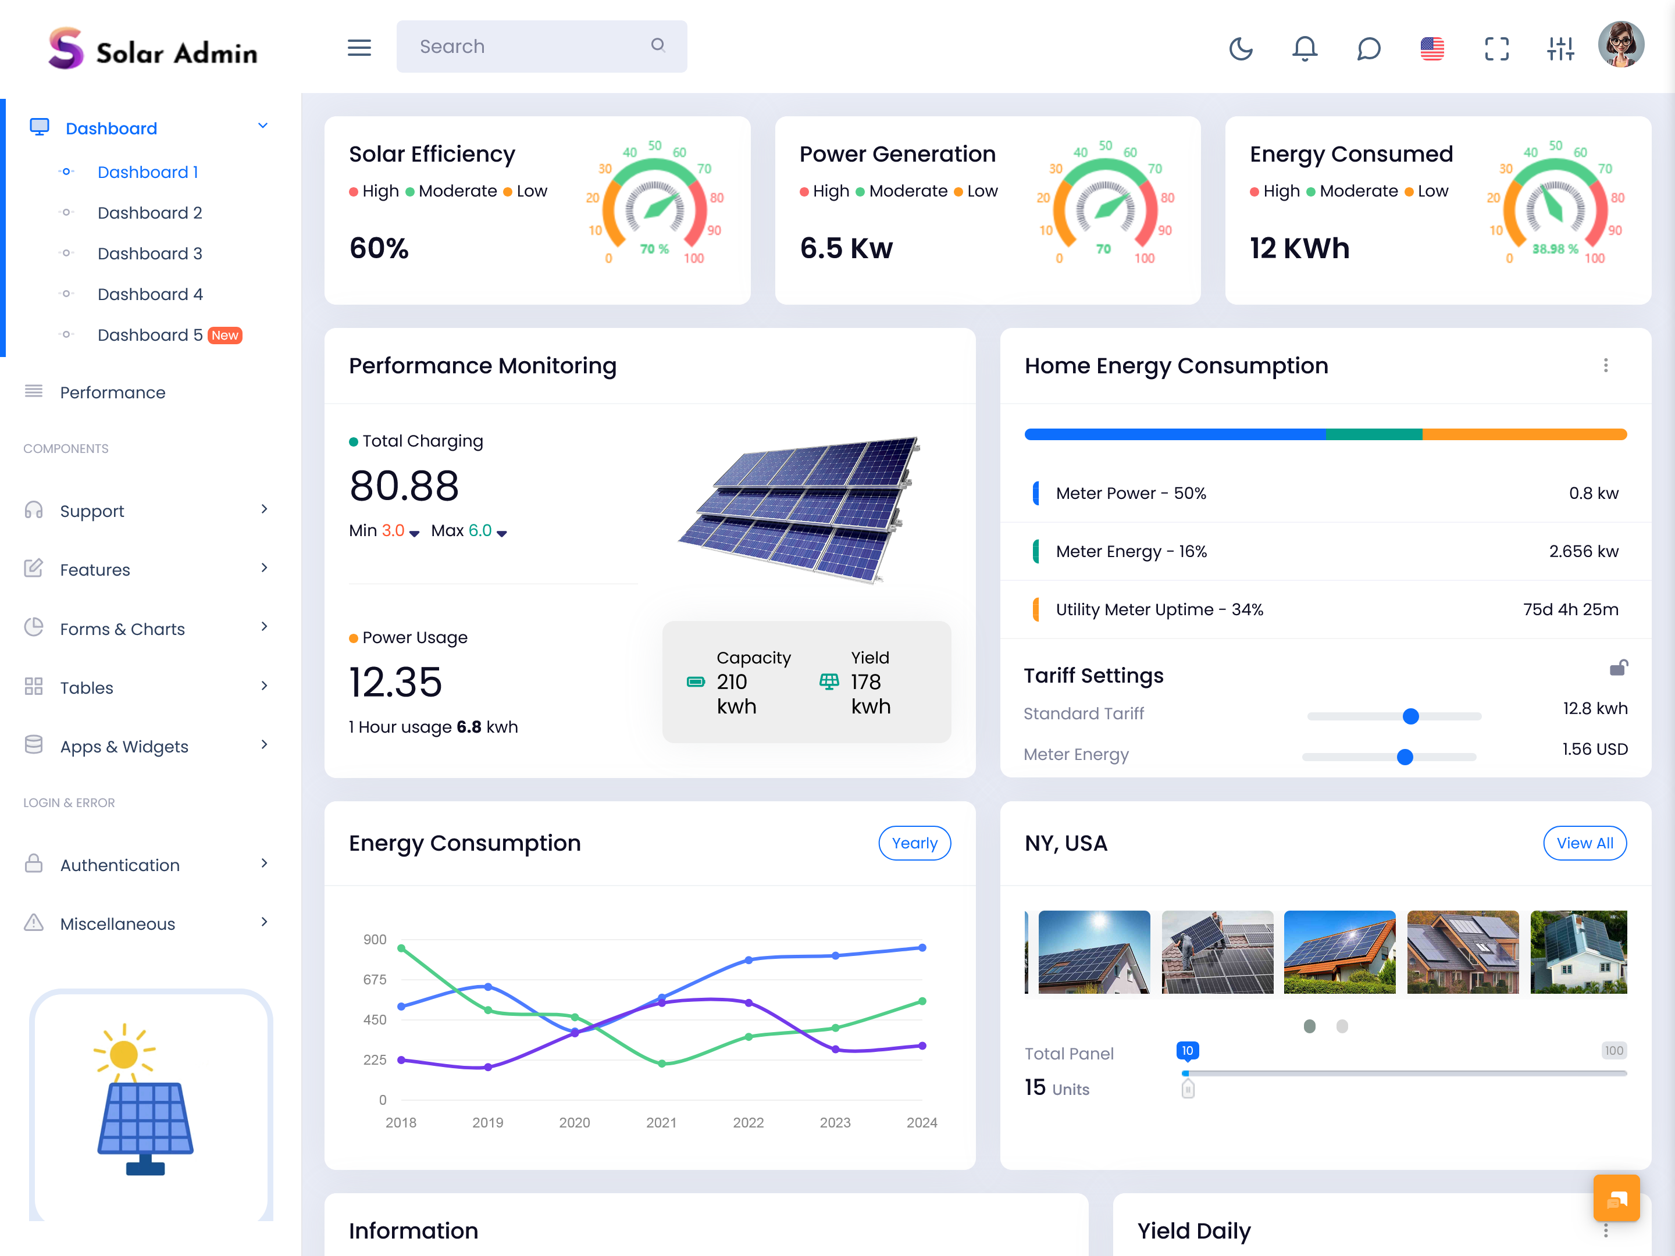Click the Tariff Settings unlock icon

(1618, 667)
